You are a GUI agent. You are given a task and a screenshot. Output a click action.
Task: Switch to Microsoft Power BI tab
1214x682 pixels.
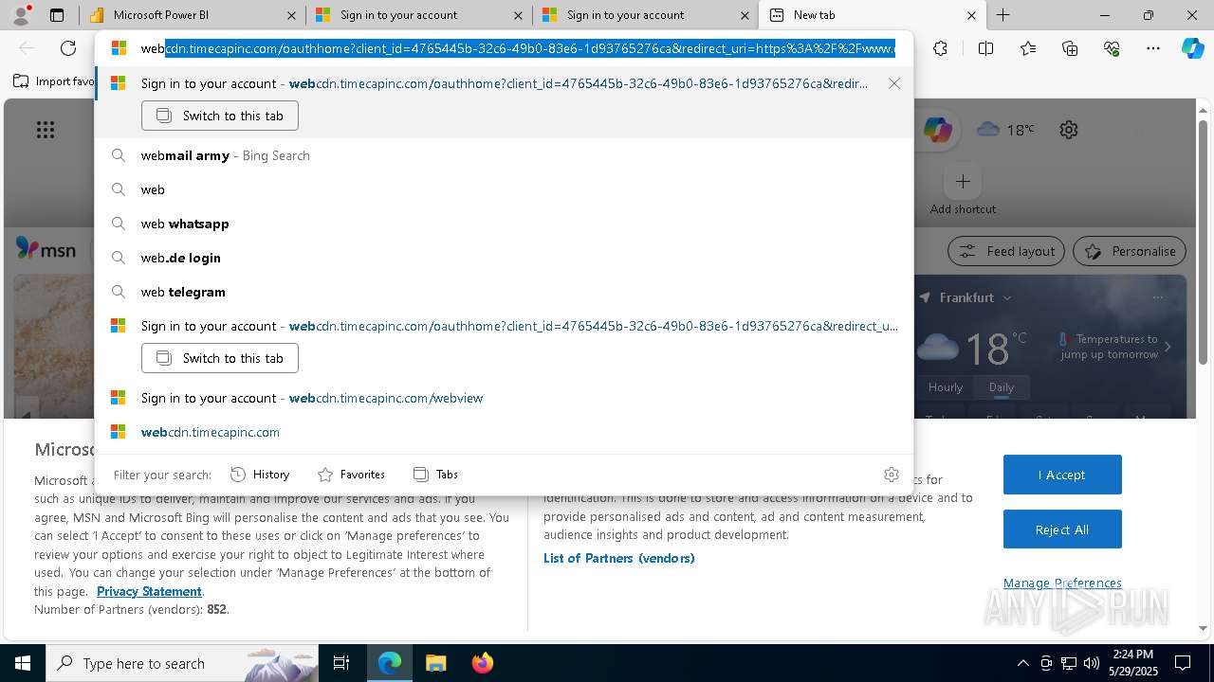[196, 15]
